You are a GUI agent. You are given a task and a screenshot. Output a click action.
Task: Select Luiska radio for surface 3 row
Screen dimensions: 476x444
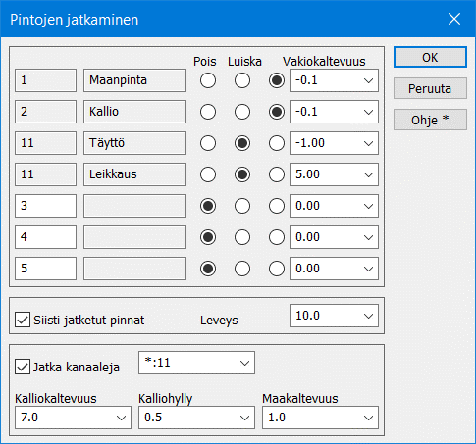pyautogui.click(x=242, y=206)
